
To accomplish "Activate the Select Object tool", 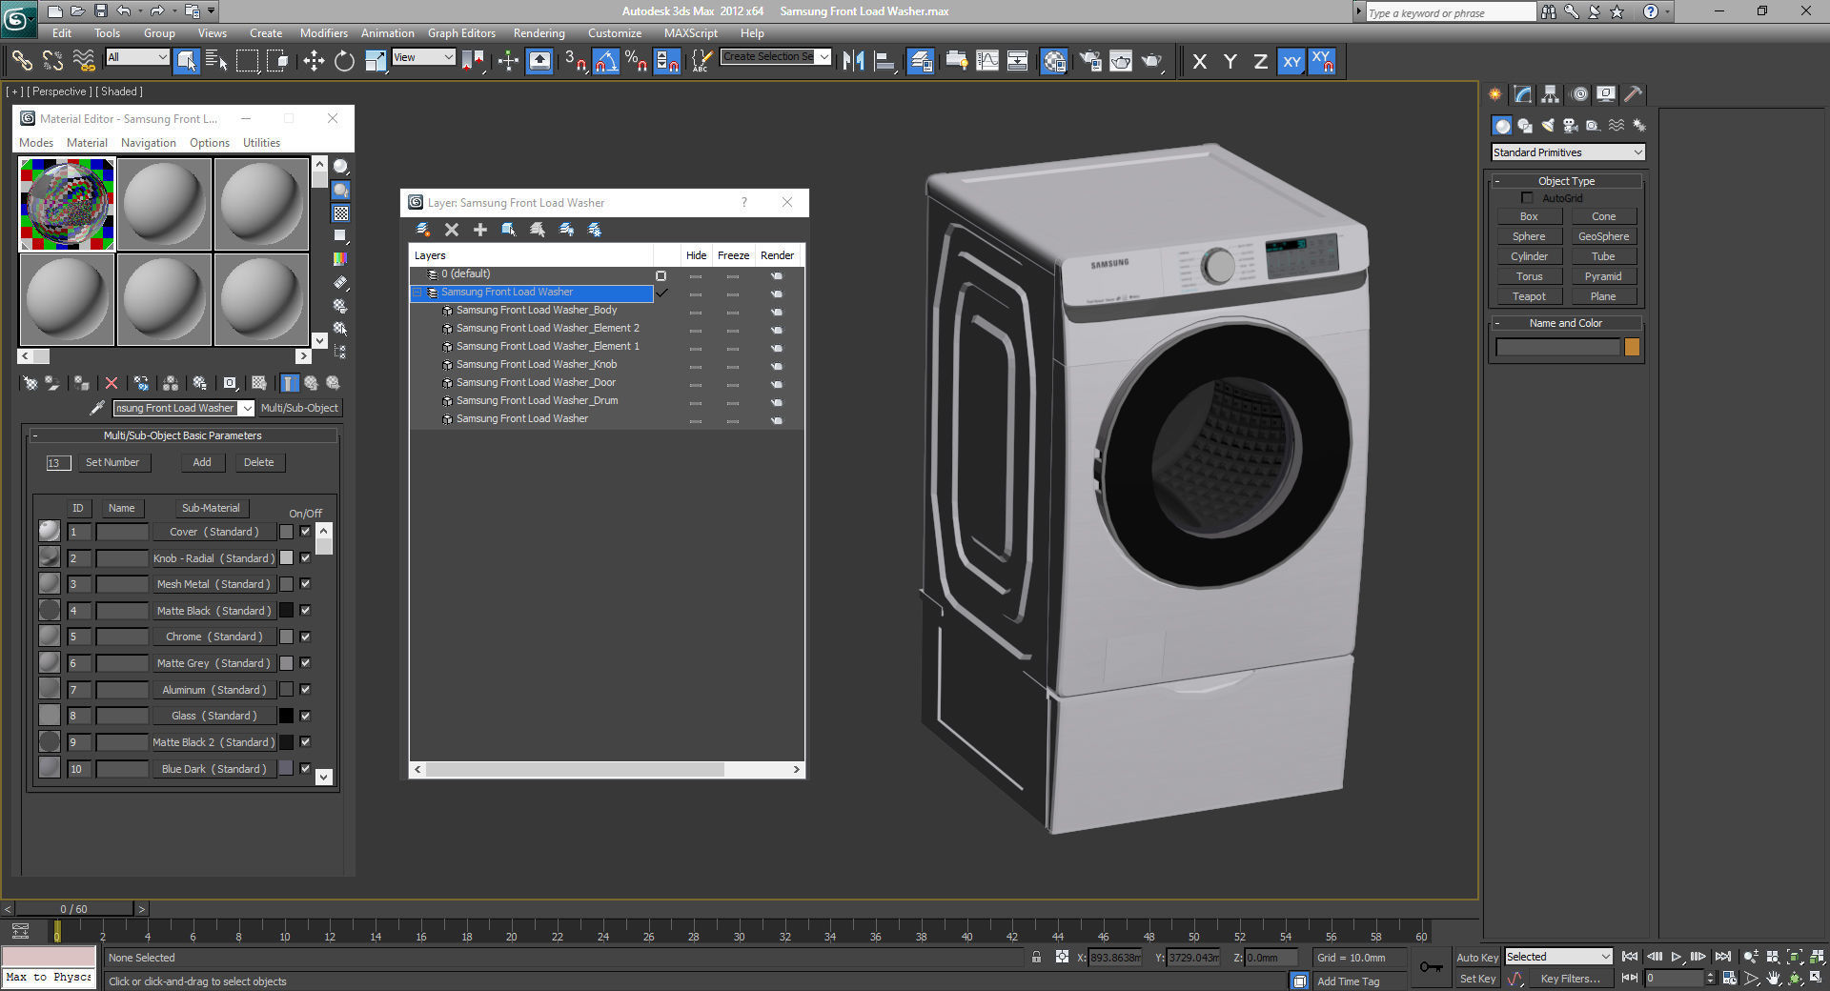I will (186, 62).
